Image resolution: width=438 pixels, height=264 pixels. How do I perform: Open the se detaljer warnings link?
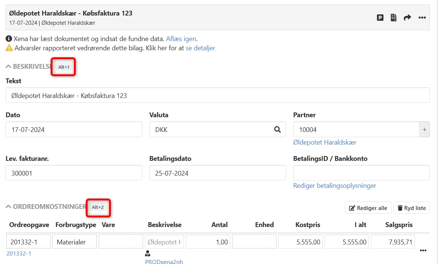click(200, 48)
